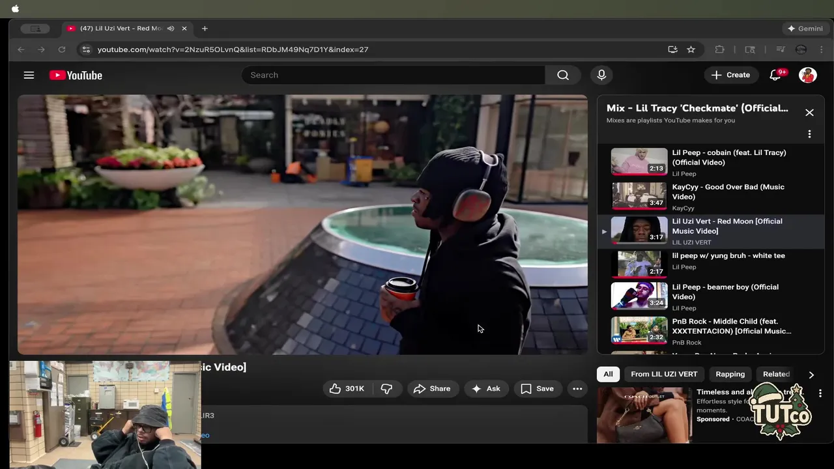Image resolution: width=834 pixels, height=469 pixels.
Task: Open the Gemini assistant button
Action: 805,29
